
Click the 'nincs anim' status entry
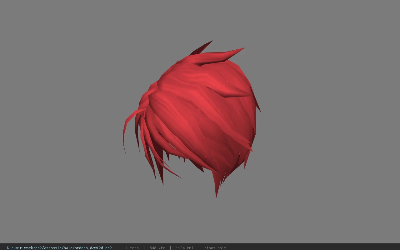pyautogui.click(x=215, y=248)
